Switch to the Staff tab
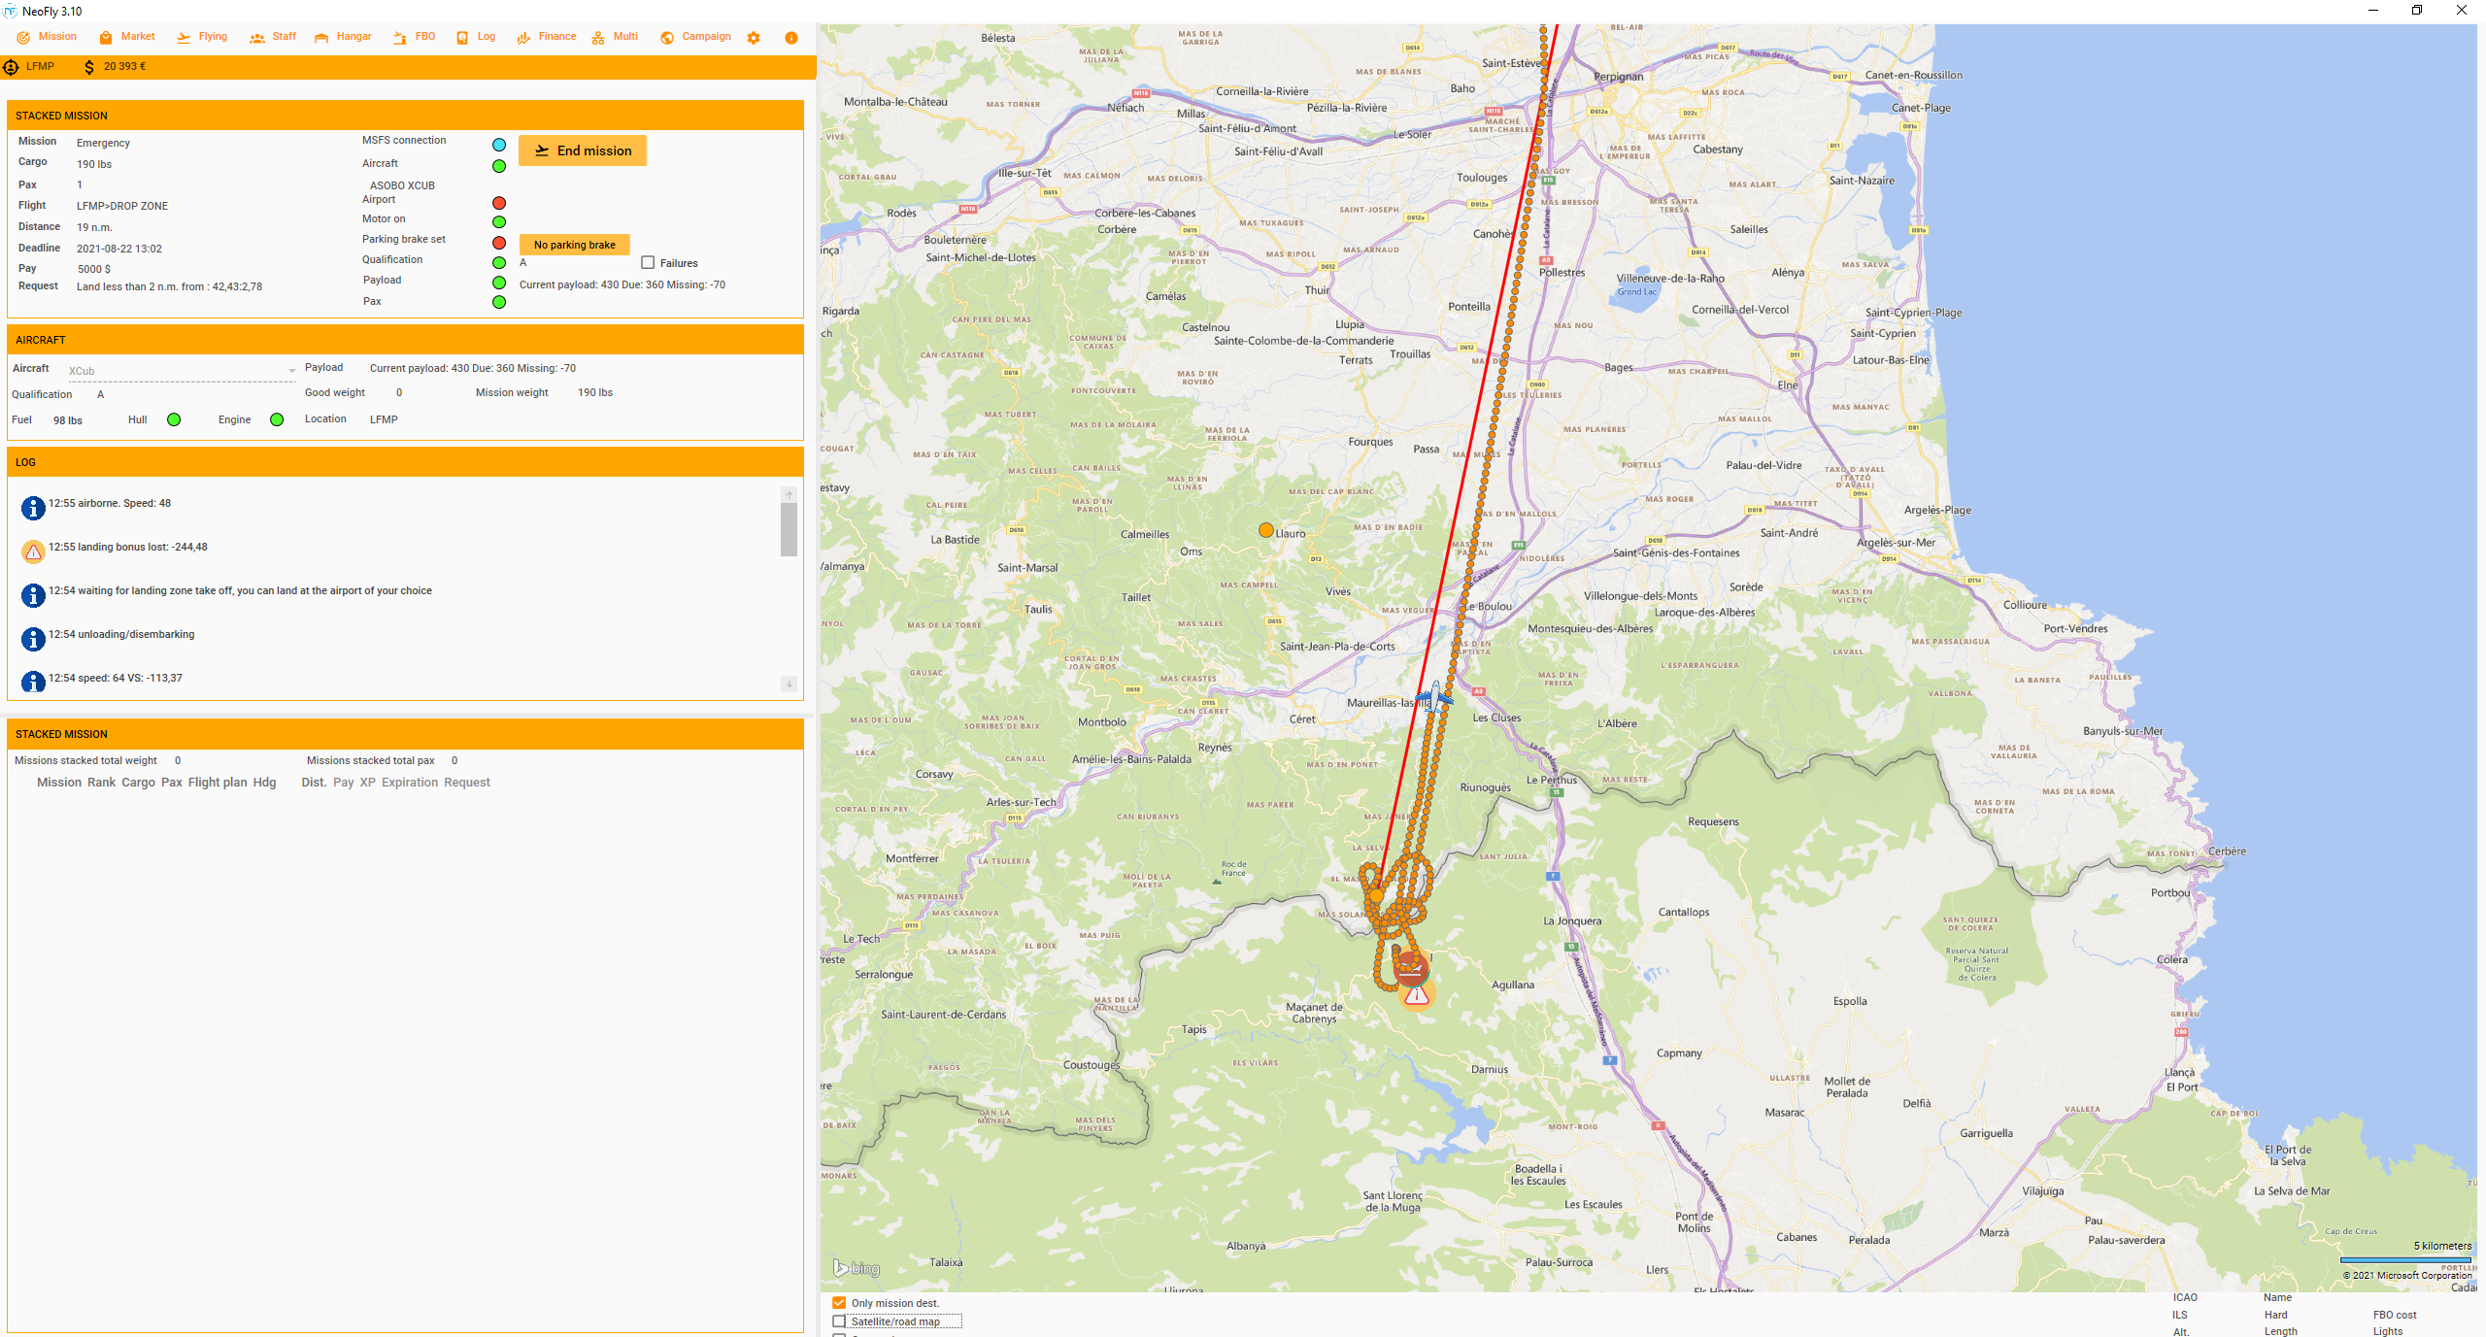The image size is (2486, 1337). click(x=273, y=37)
